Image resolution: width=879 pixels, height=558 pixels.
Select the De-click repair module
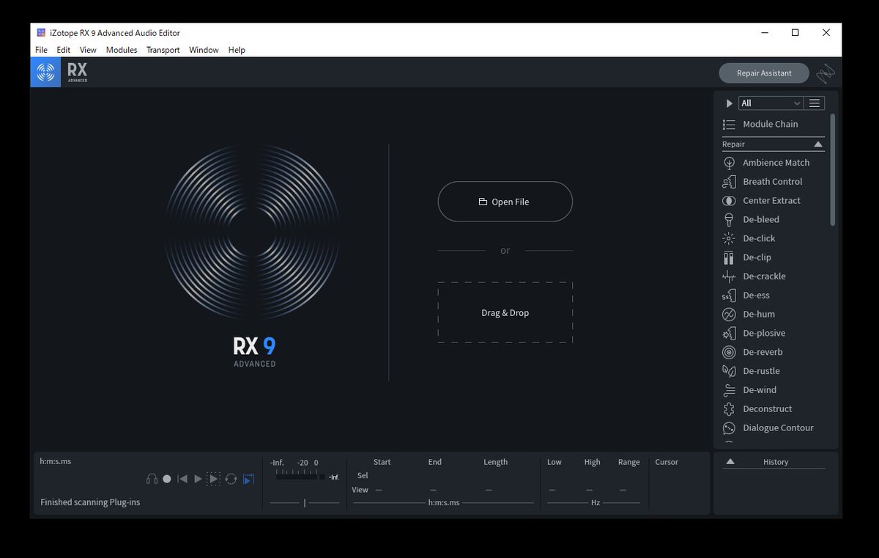click(758, 238)
